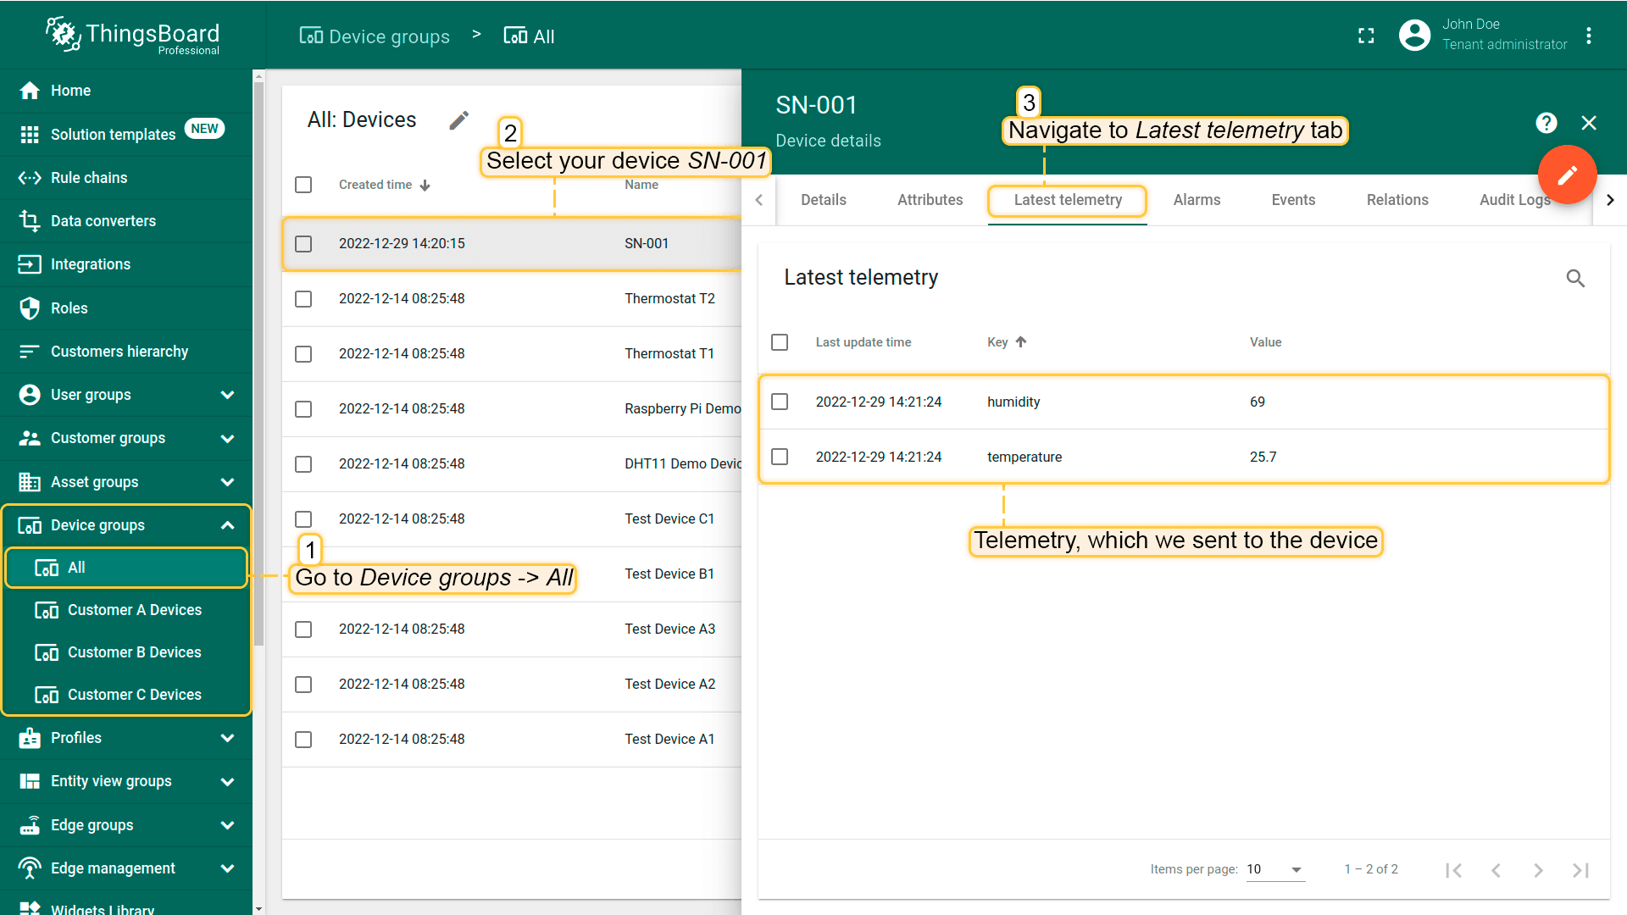Image resolution: width=1627 pixels, height=915 pixels.
Task: Go to first telemetry page
Action: 1454,870
